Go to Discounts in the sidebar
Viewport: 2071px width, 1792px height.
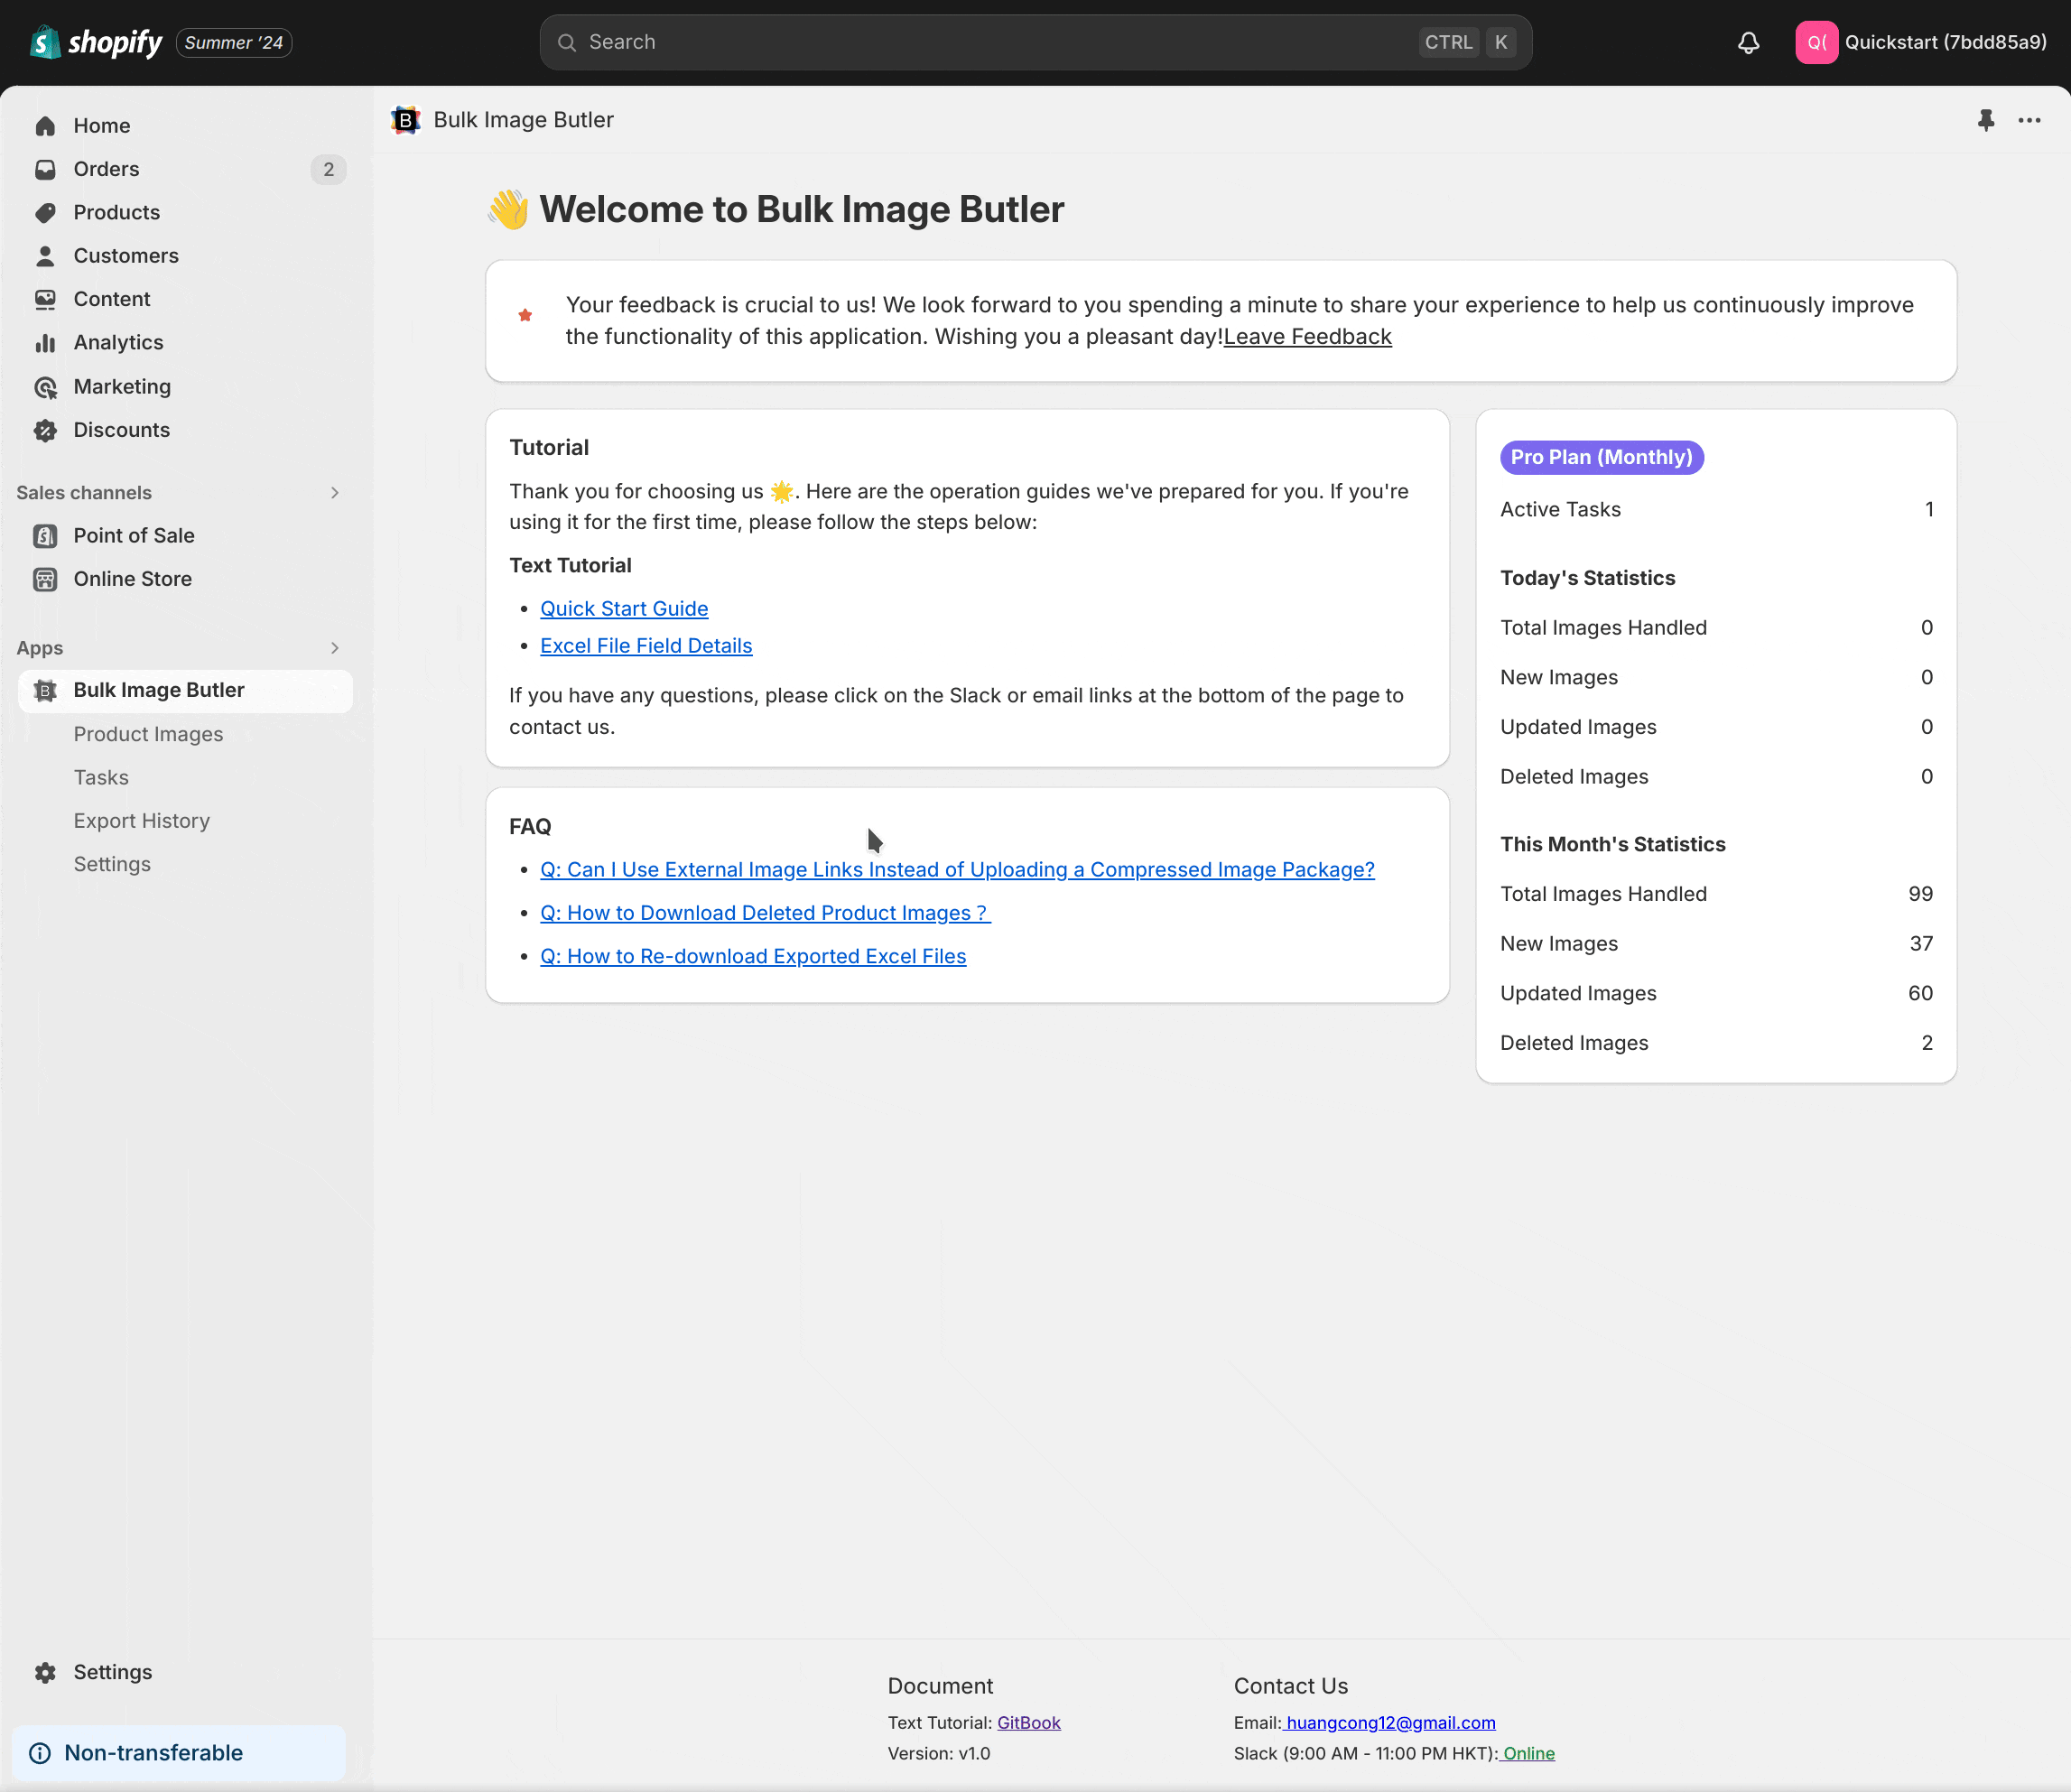point(121,430)
